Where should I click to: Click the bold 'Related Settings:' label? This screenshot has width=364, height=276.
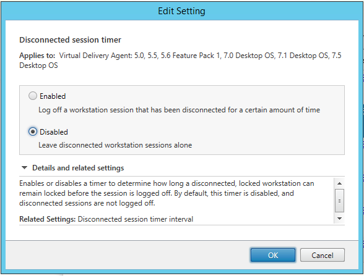click(47, 219)
